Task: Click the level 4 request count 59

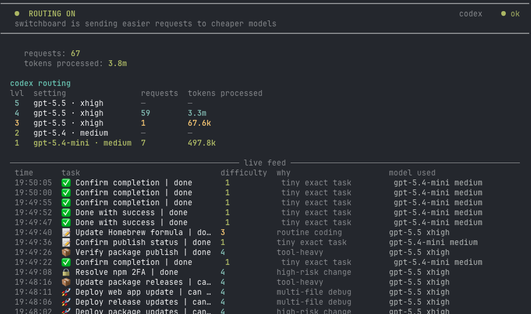Action: tap(145, 113)
